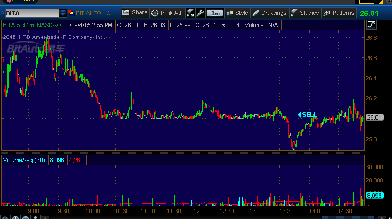This screenshot has height=219, width=392.
Task: Click the Volume field in data bar
Action: pos(255,24)
